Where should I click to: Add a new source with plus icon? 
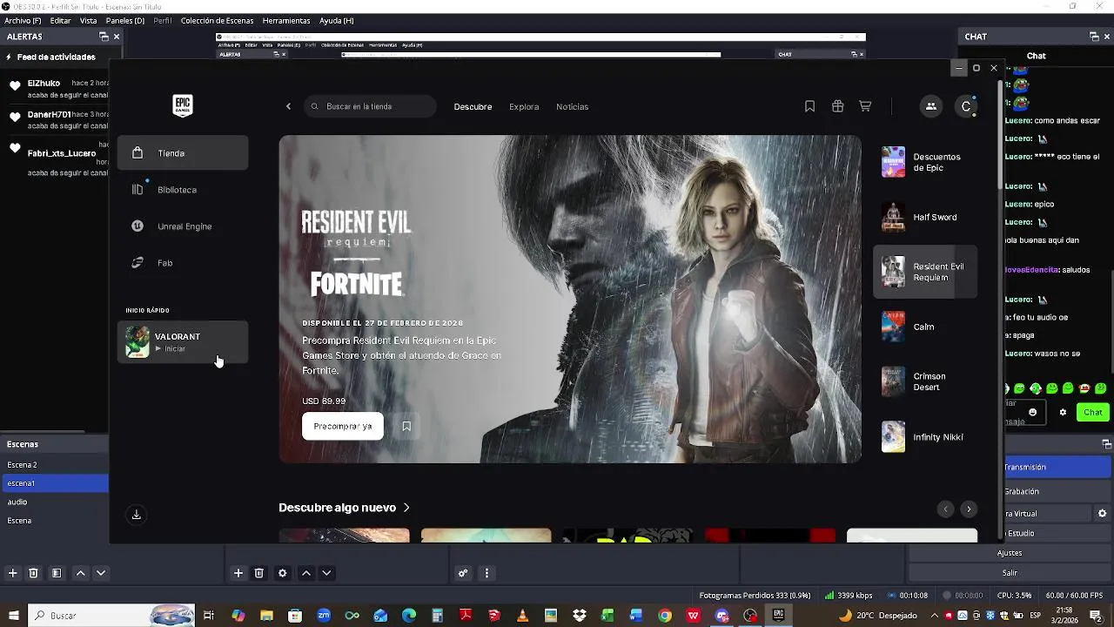tap(238, 573)
